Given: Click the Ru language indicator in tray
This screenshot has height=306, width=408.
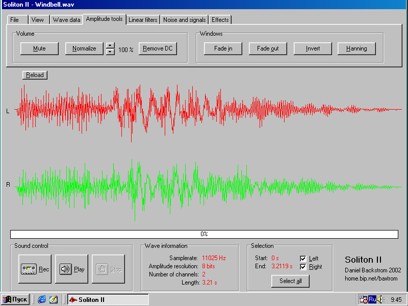Looking at the screenshot, I should coord(372,299).
